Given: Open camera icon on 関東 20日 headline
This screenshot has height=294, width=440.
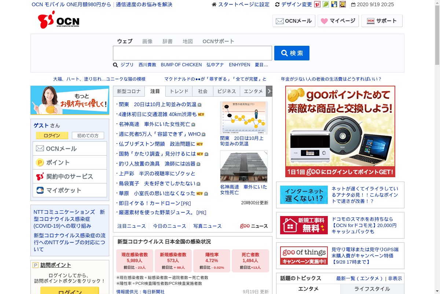Looking at the screenshot, I should 199,105.
